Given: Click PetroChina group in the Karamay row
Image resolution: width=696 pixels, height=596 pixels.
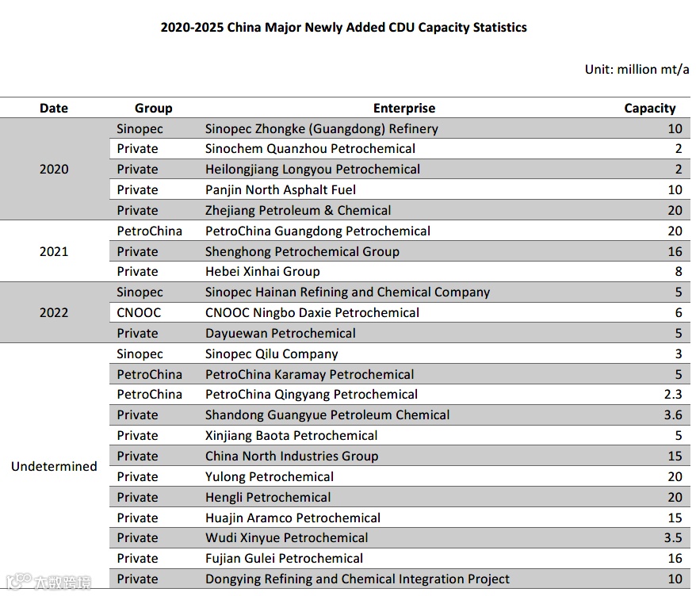Looking at the screenshot, I should pyautogui.click(x=150, y=375).
